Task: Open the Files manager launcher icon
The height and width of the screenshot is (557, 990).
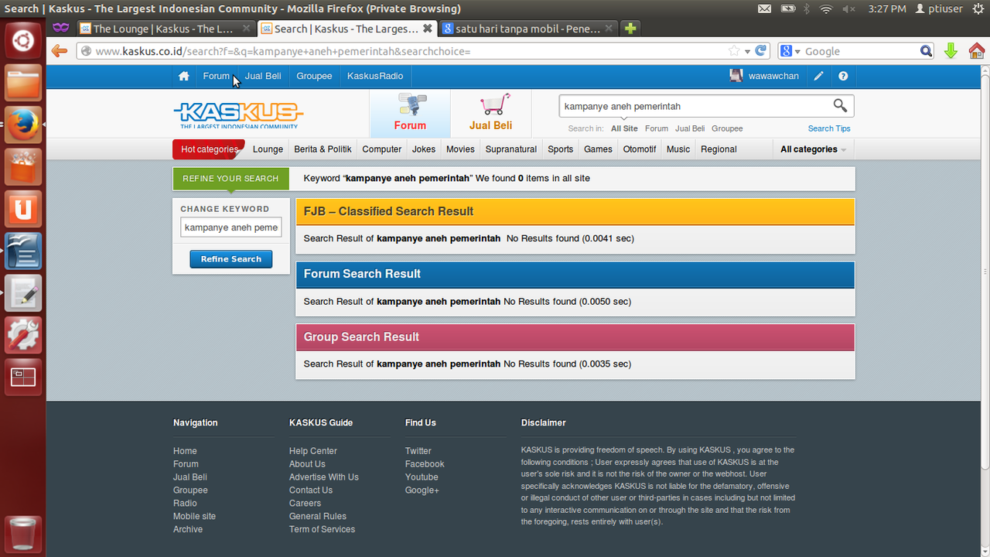Action: pyautogui.click(x=23, y=83)
